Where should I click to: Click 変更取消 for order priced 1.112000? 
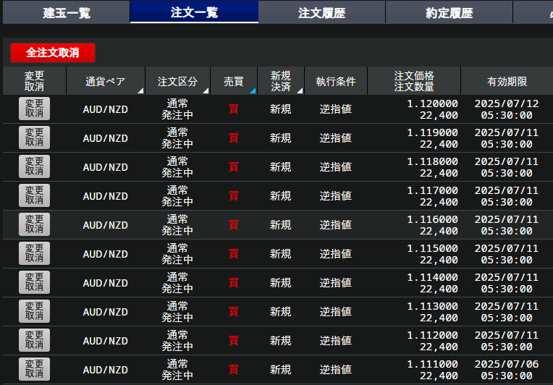[34, 340]
